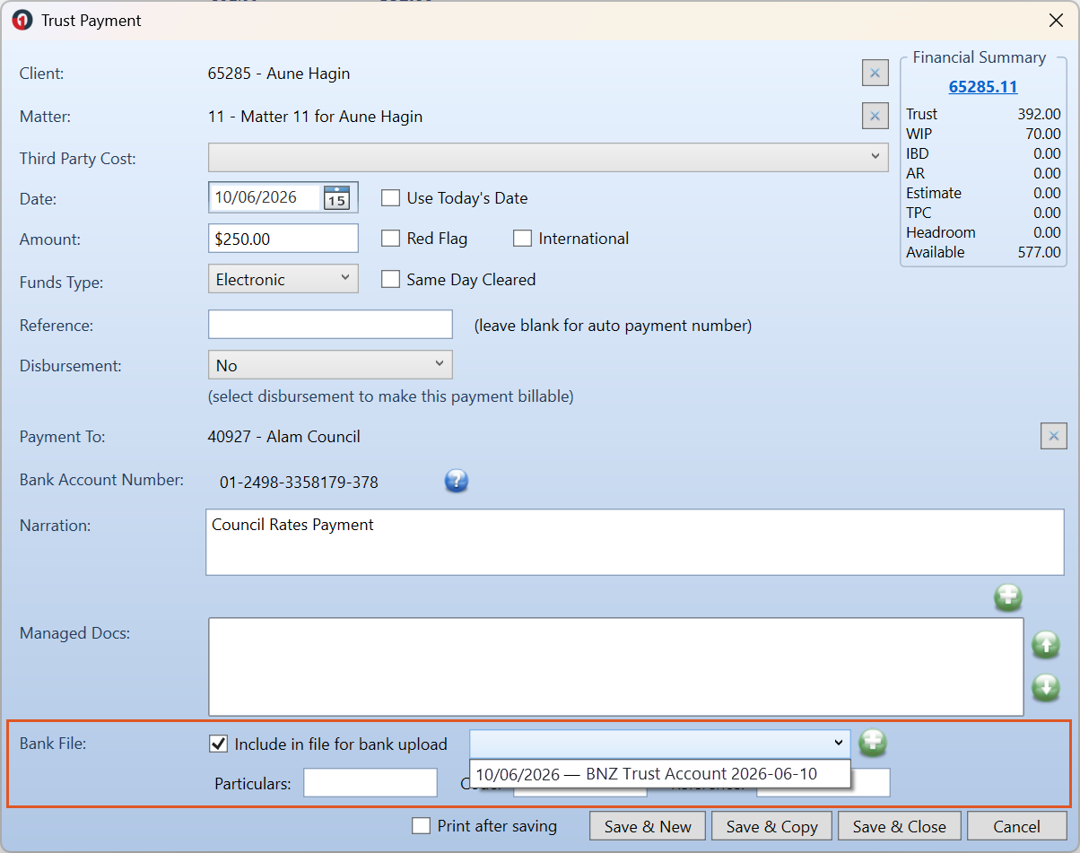Click green plus to add new bank file
The image size is (1080, 853).
(873, 743)
